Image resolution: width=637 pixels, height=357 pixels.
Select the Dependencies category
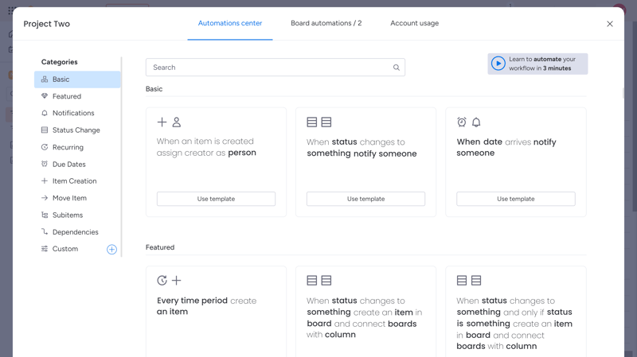point(75,232)
